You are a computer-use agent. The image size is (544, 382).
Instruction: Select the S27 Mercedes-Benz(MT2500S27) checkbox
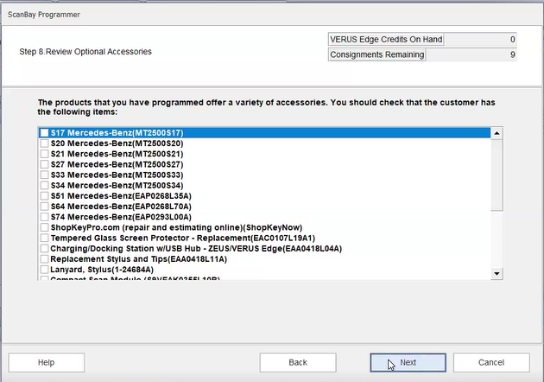(x=44, y=164)
